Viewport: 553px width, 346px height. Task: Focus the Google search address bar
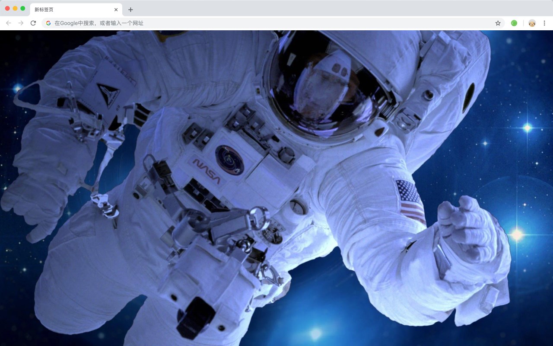point(273,23)
